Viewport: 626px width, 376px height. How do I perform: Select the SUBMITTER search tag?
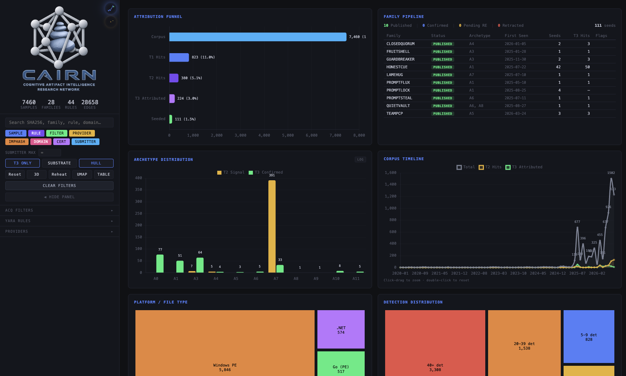[x=85, y=142]
